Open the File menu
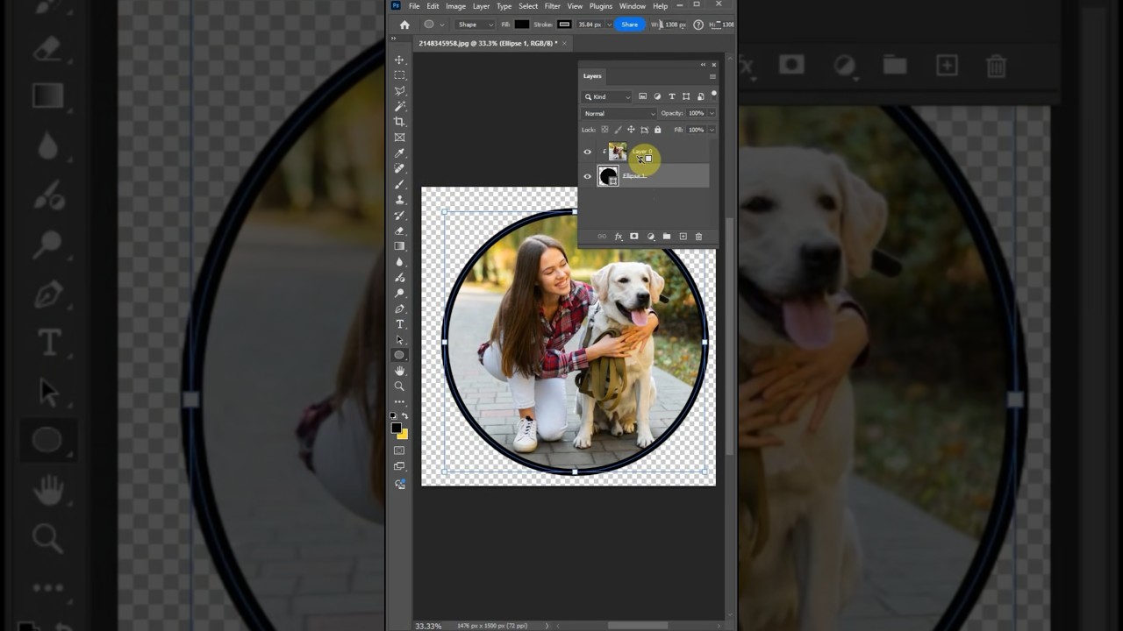Screen dimensions: 1123x631 coord(414,6)
